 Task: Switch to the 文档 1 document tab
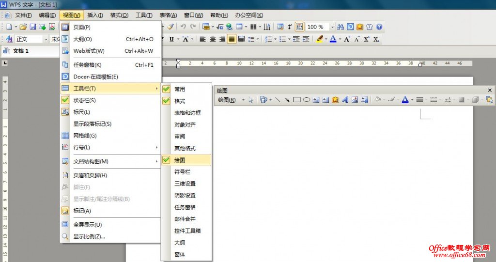point(20,51)
